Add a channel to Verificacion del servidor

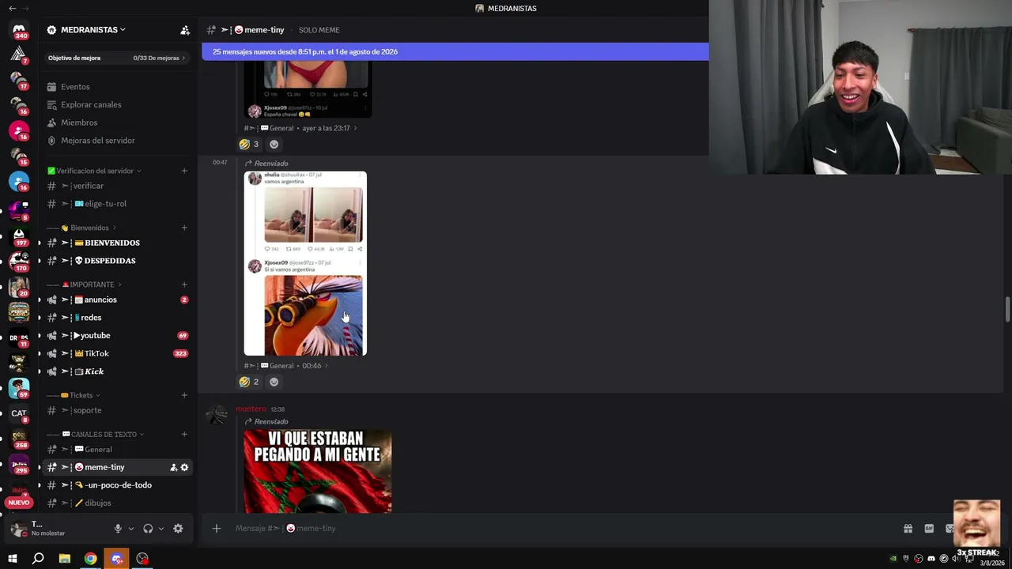click(x=184, y=171)
